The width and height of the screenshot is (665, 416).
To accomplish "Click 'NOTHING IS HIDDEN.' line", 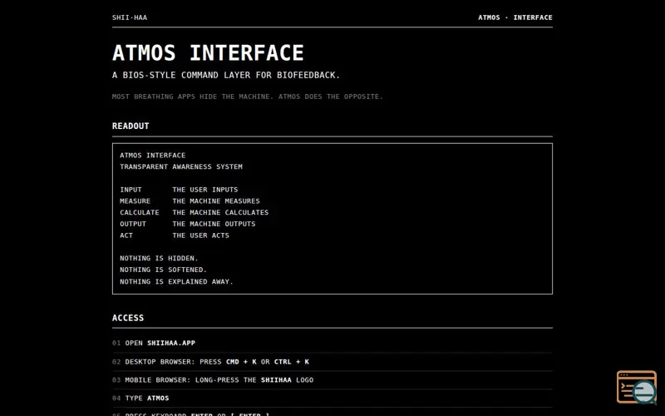I will coord(159,259).
